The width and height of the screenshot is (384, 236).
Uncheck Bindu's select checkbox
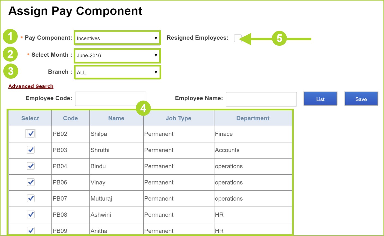click(x=30, y=166)
